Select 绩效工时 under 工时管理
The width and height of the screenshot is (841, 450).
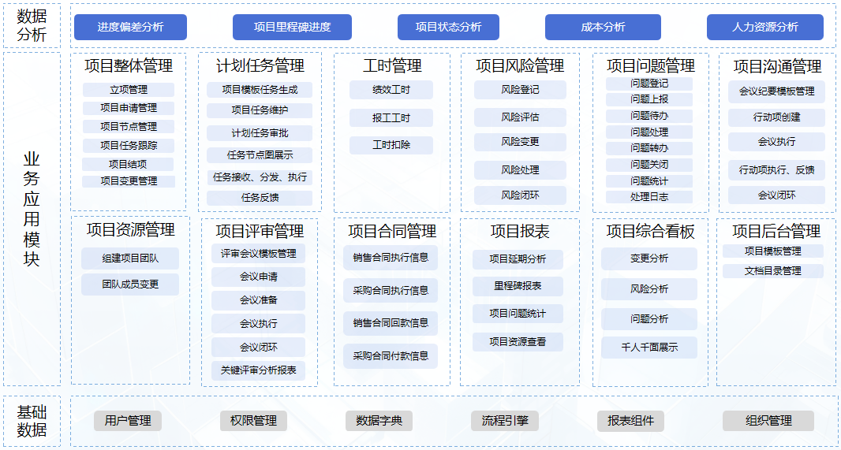pyautogui.click(x=391, y=90)
